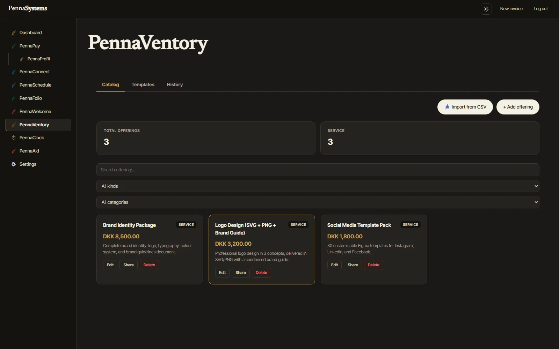The width and height of the screenshot is (559, 349).
Task: Click the Search offerings input field
Action: tap(318, 170)
